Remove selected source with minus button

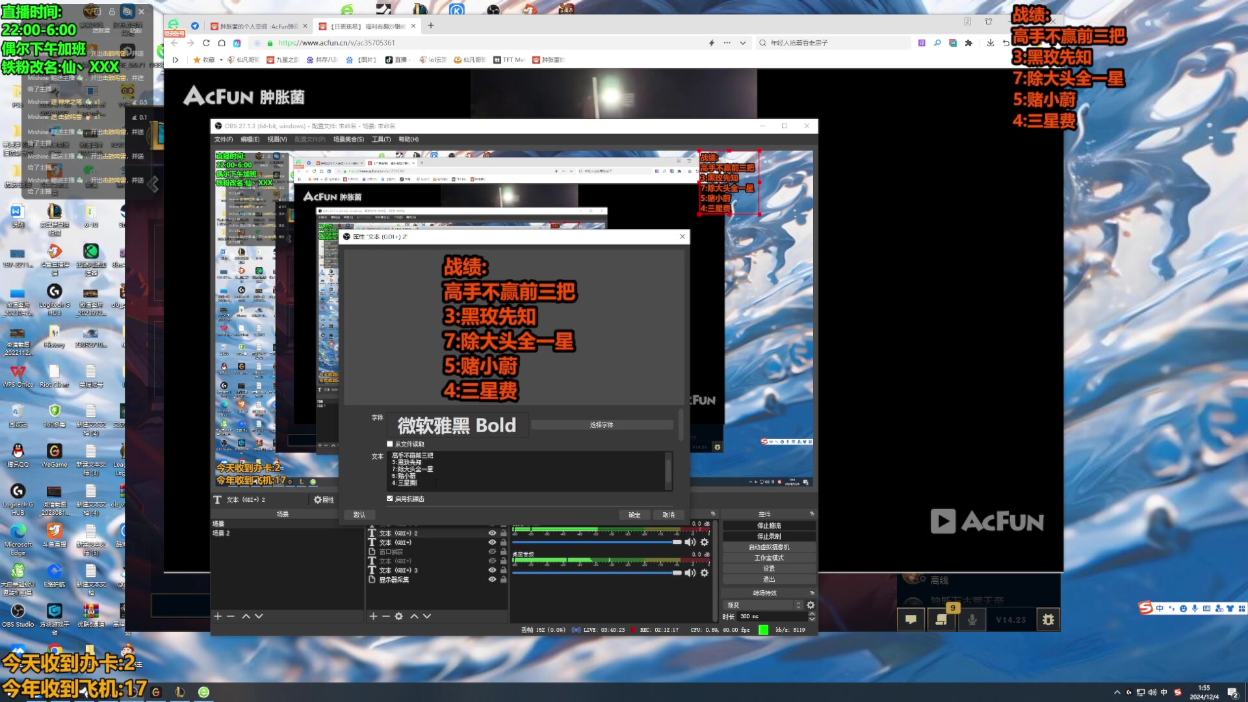point(385,616)
